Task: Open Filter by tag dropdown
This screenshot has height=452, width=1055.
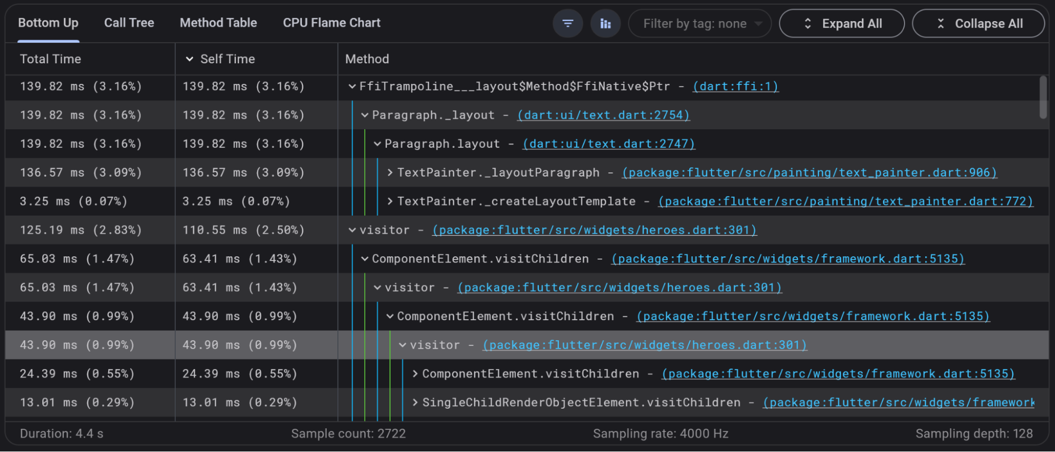Action: [x=699, y=24]
